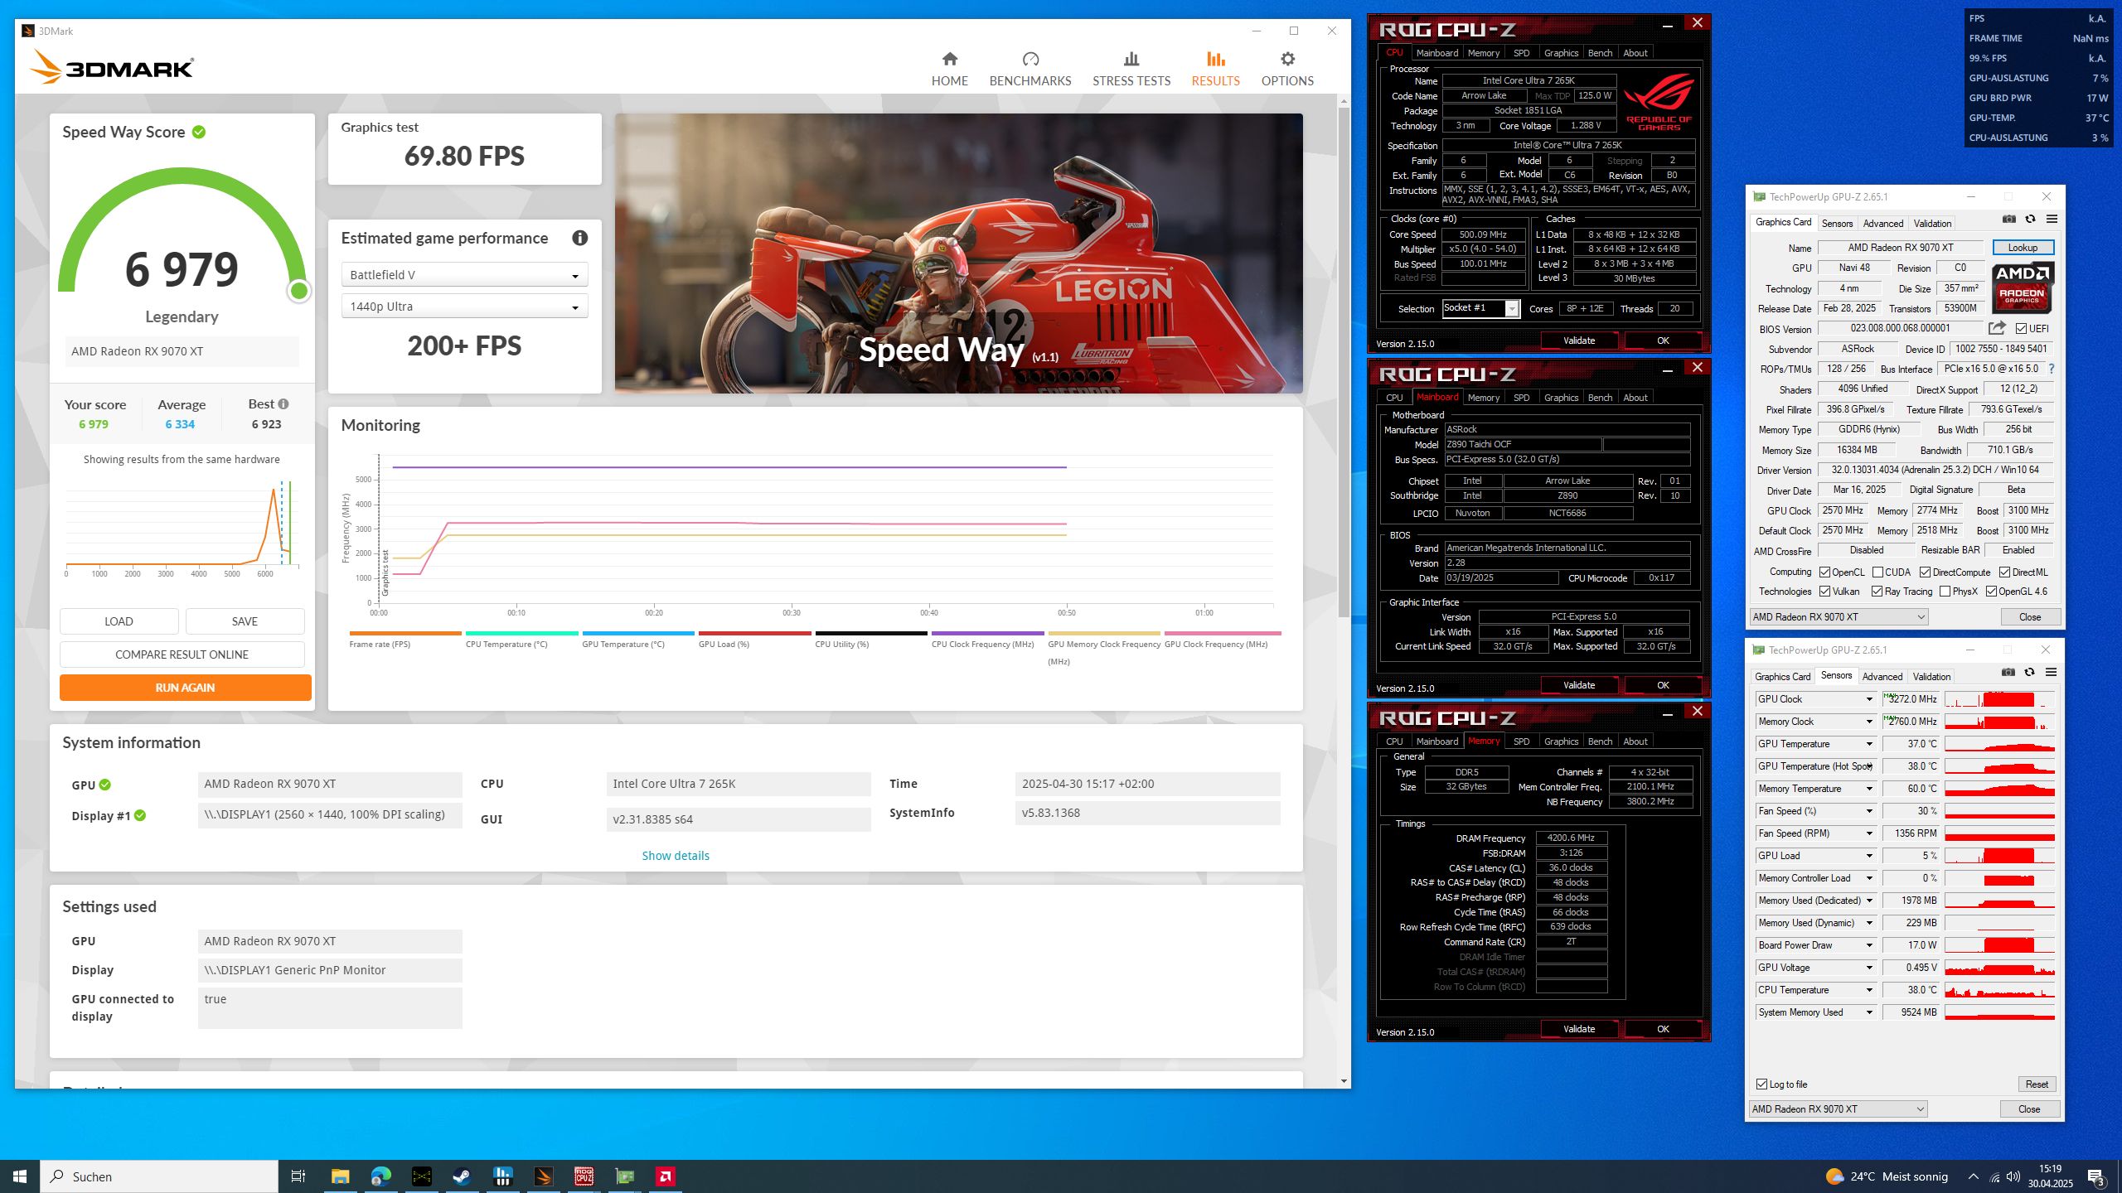
Task: Open GPU selector dropdown in GPU-Z Graphics Card window
Action: pos(1839,617)
